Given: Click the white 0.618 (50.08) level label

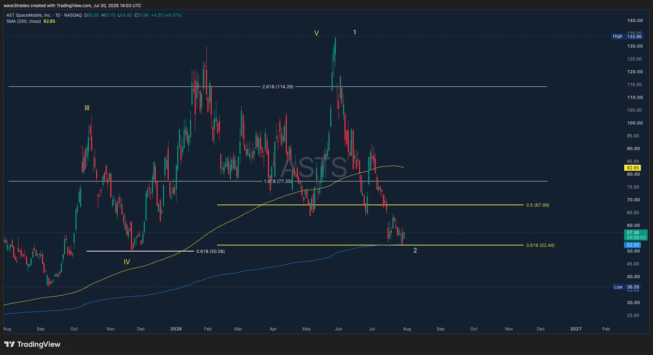Looking at the screenshot, I should coord(211,251).
